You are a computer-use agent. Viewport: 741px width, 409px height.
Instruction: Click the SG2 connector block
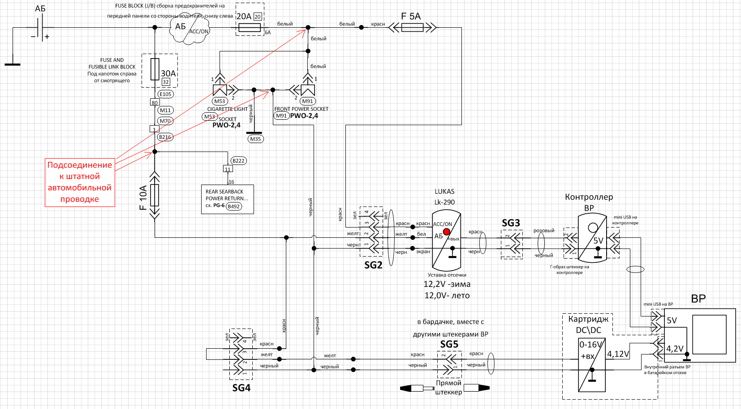pyautogui.click(x=371, y=232)
